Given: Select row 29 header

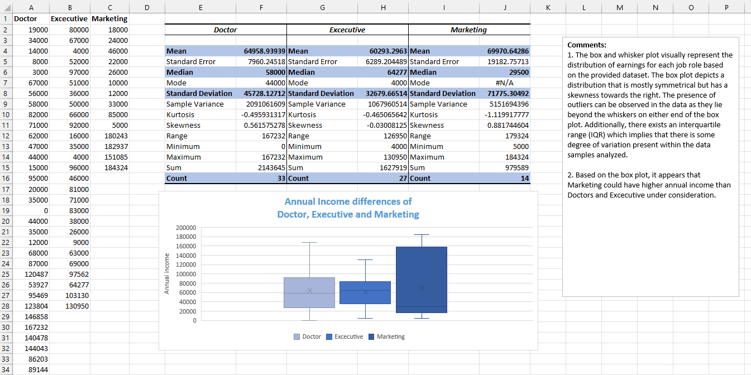Looking at the screenshot, I should (6, 316).
